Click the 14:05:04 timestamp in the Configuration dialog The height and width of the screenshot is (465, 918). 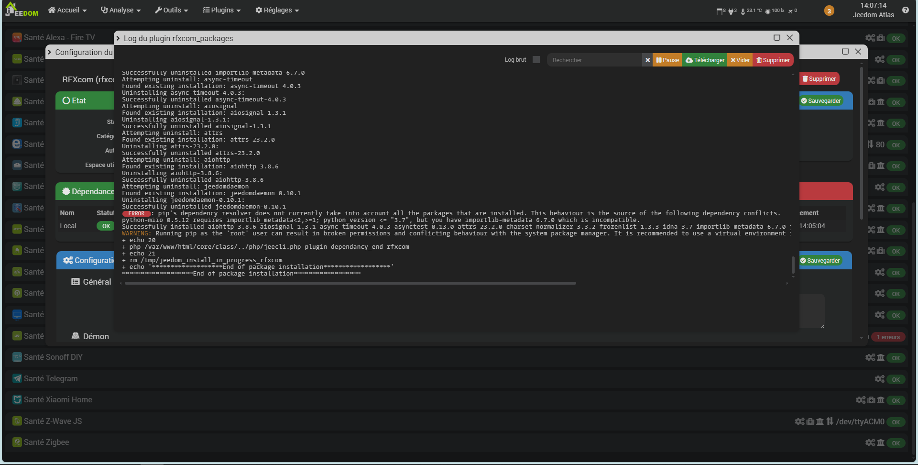click(812, 226)
